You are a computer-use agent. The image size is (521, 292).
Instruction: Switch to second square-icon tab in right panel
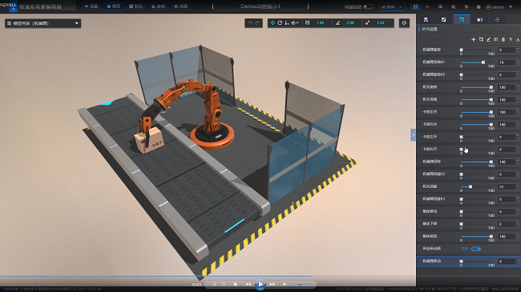(443, 19)
